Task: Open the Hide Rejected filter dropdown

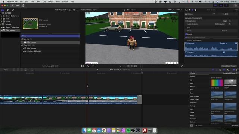Action: pyautogui.click(x=61, y=10)
